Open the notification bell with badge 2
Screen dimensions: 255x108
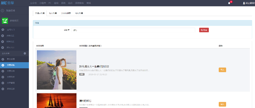point(229,3)
